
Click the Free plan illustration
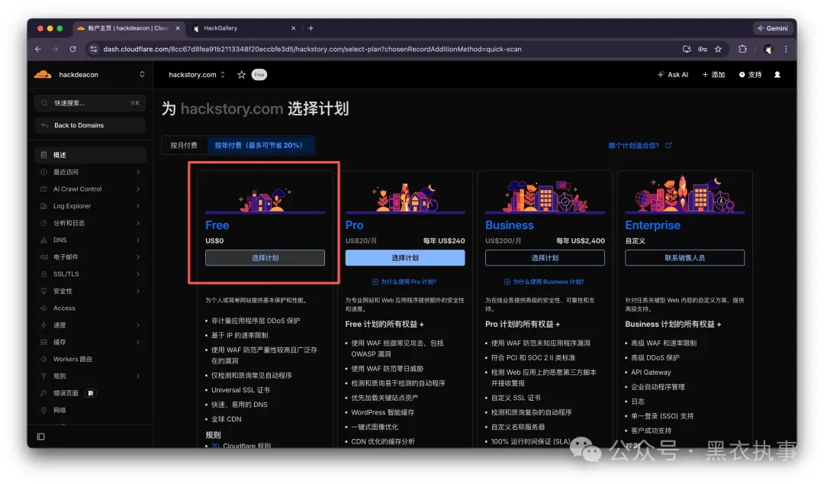(265, 199)
